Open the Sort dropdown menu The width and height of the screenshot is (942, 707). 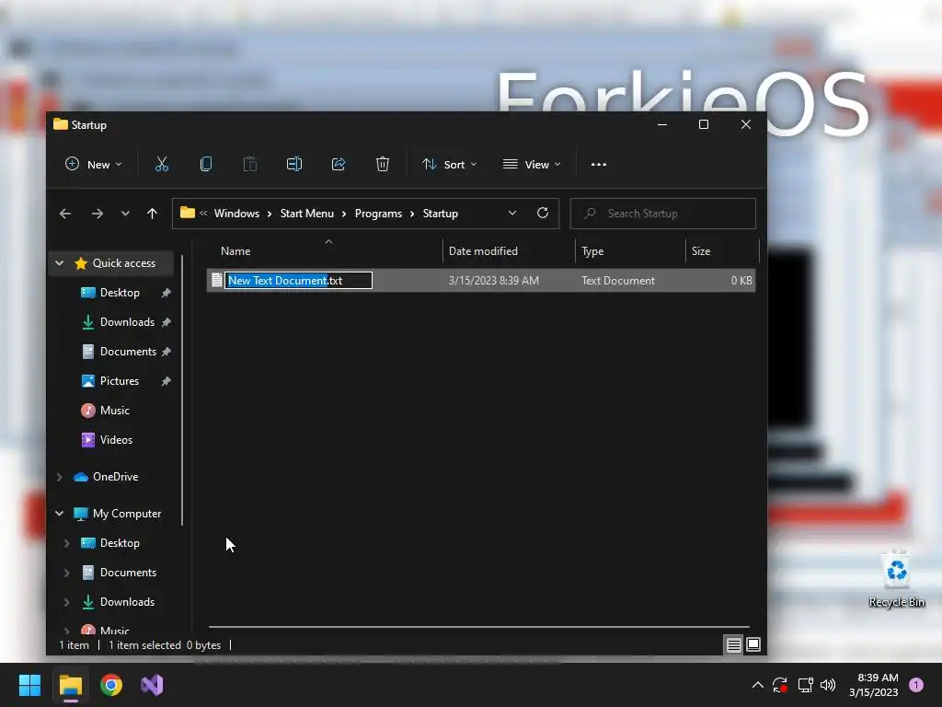(449, 164)
